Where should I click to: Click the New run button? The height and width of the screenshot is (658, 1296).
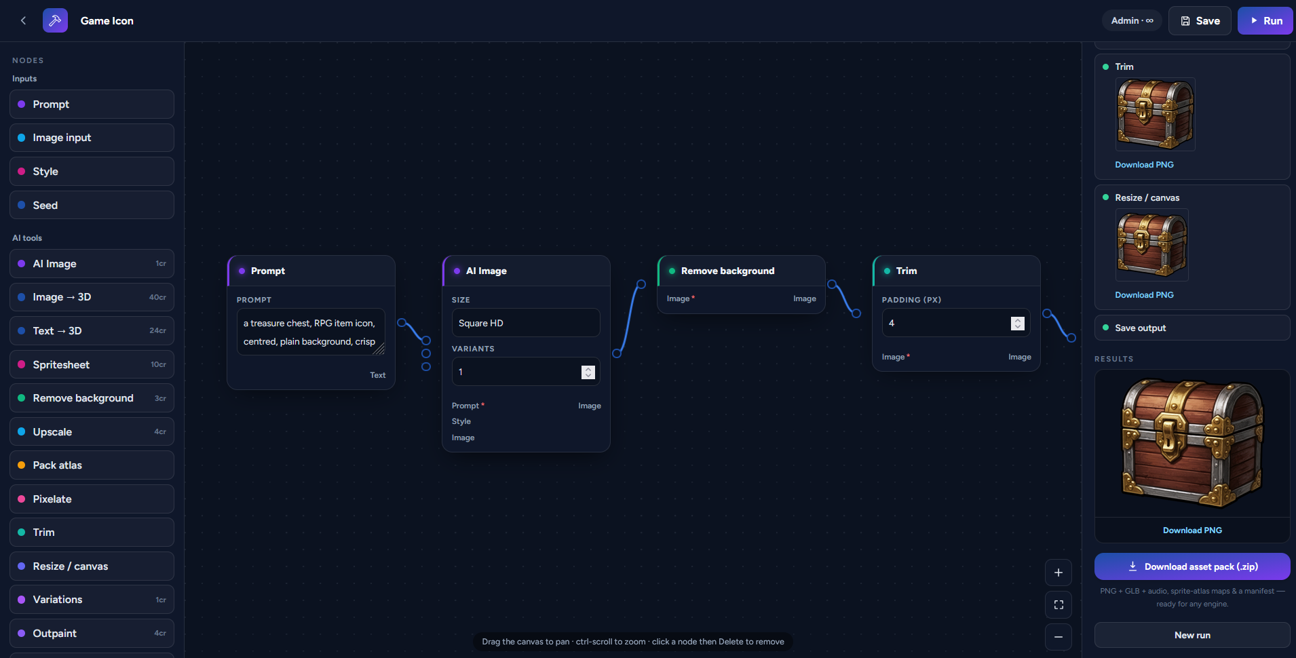(x=1192, y=635)
